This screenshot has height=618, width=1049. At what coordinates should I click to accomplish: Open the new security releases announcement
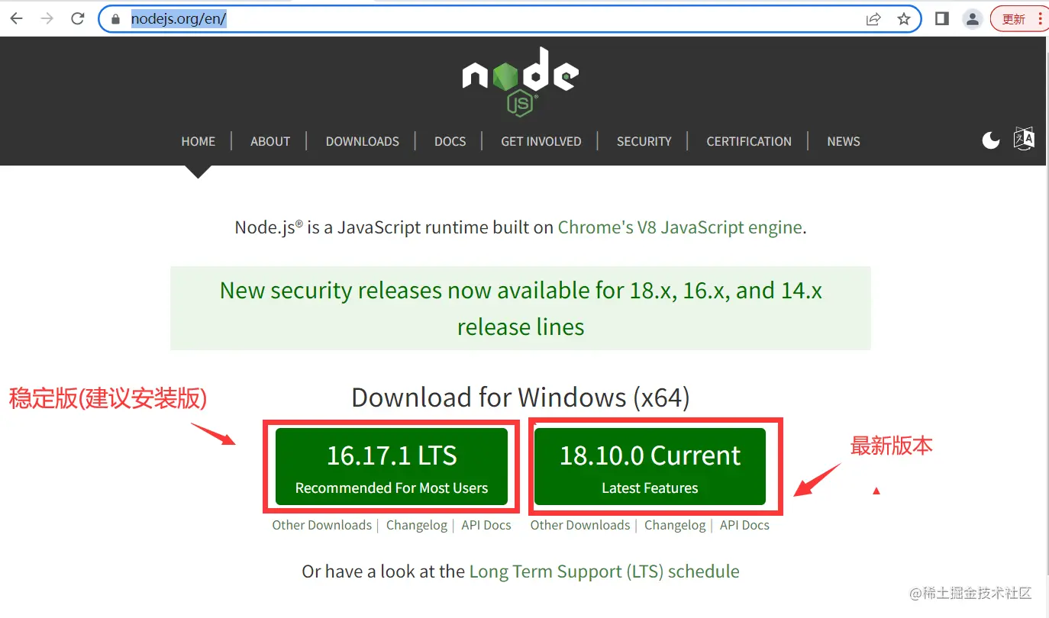click(x=521, y=308)
